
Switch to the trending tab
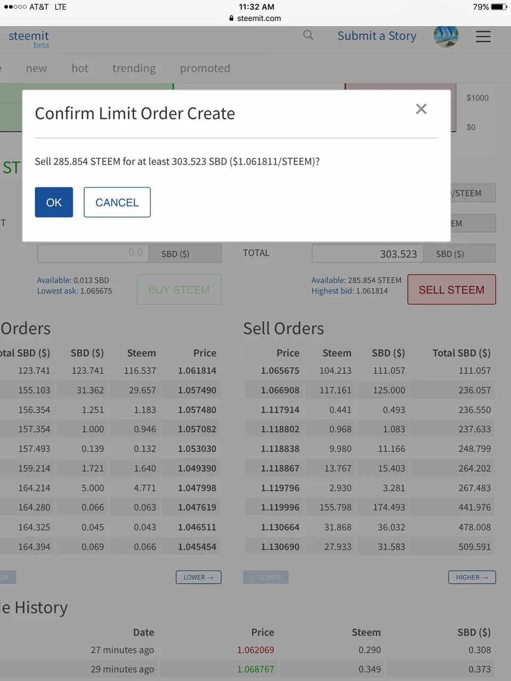(134, 68)
